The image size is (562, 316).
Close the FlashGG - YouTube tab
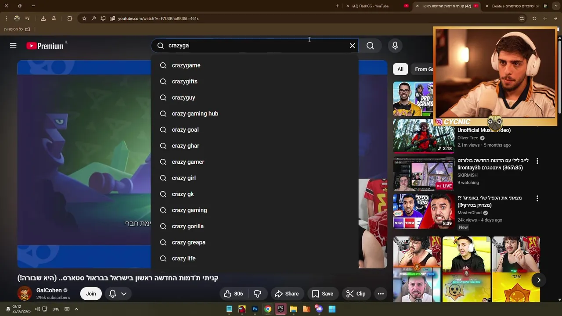pos(348,6)
